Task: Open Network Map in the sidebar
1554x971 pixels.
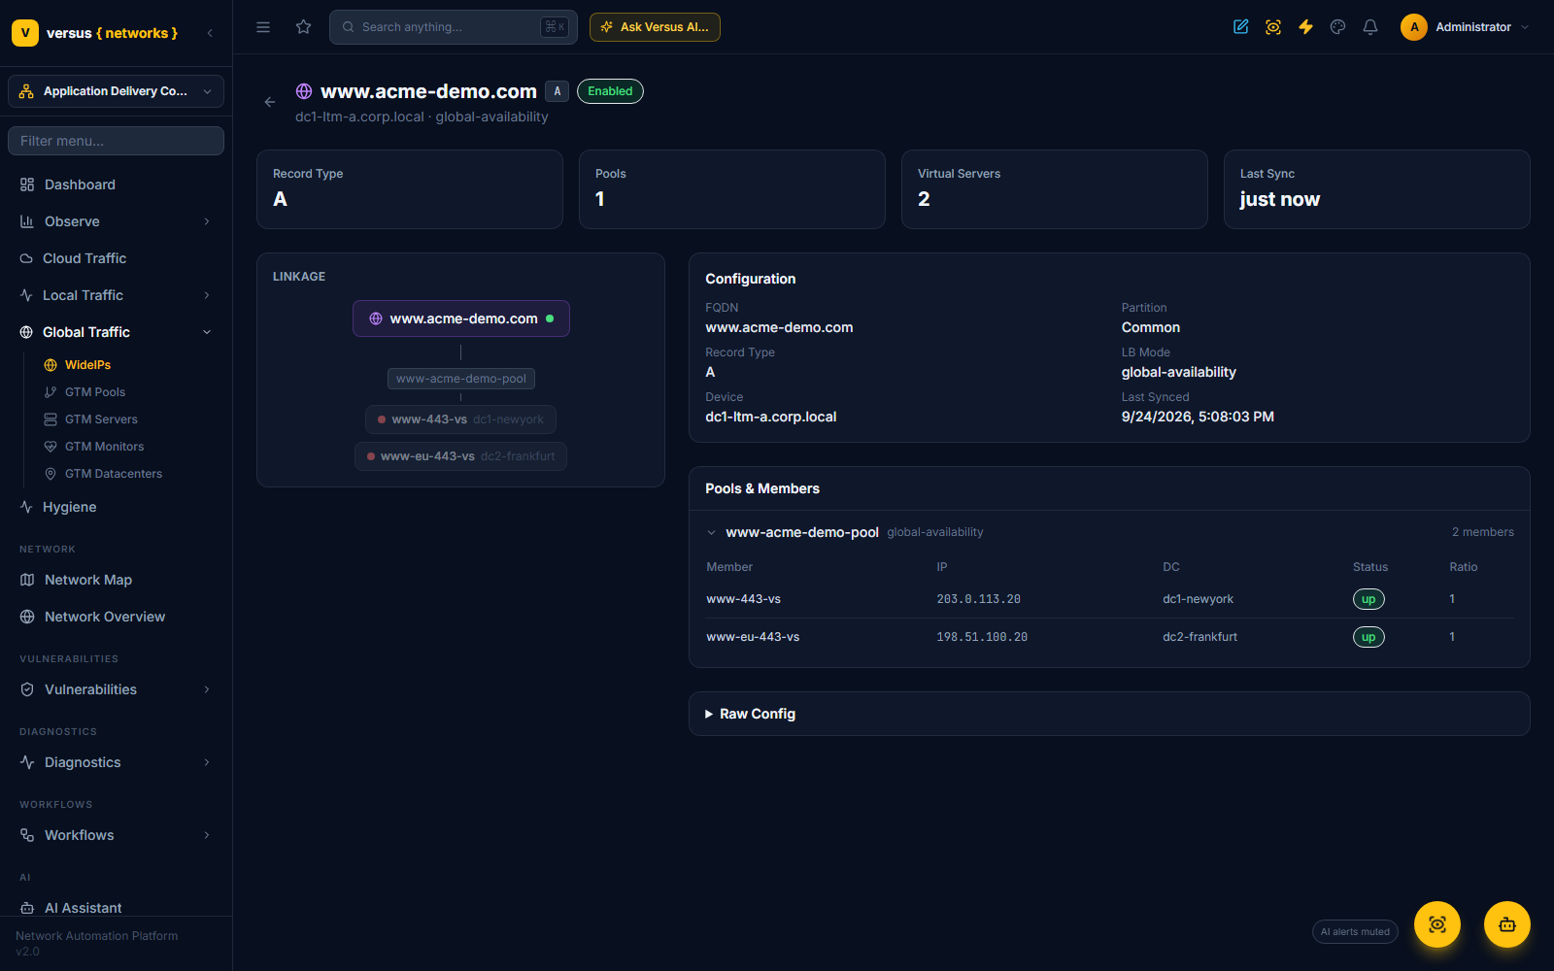Action: point(116,580)
